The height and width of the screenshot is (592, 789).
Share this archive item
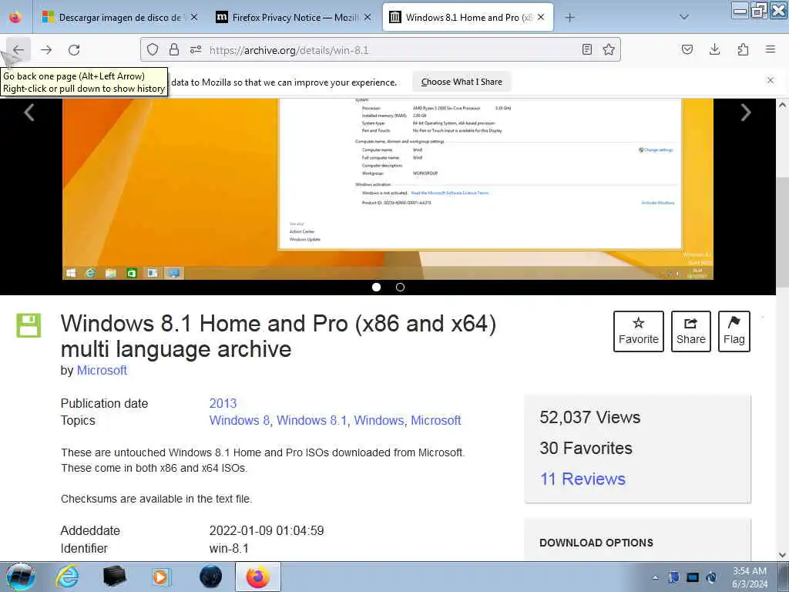click(x=691, y=331)
